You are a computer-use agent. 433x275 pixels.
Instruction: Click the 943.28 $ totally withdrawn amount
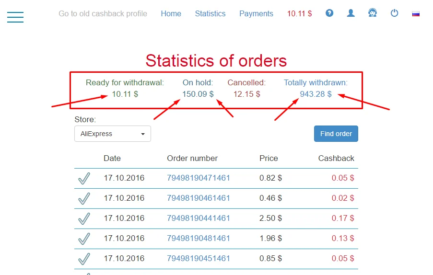point(316,94)
